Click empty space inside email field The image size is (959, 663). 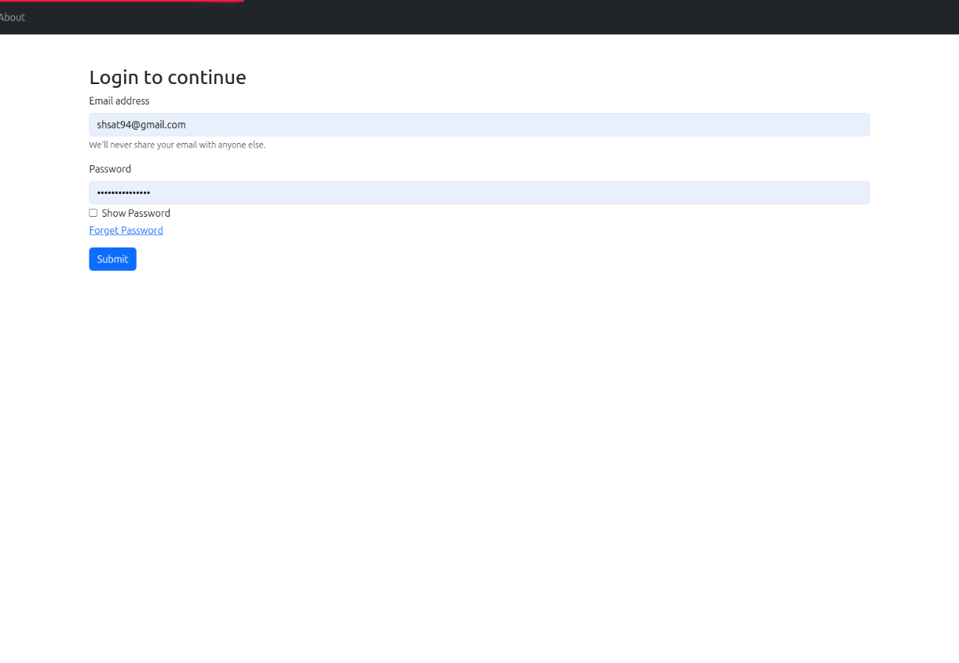coord(550,125)
